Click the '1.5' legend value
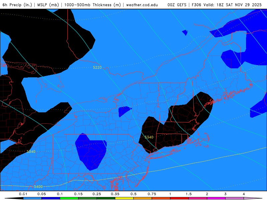This screenshot has width=267, height=200. (189, 194)
